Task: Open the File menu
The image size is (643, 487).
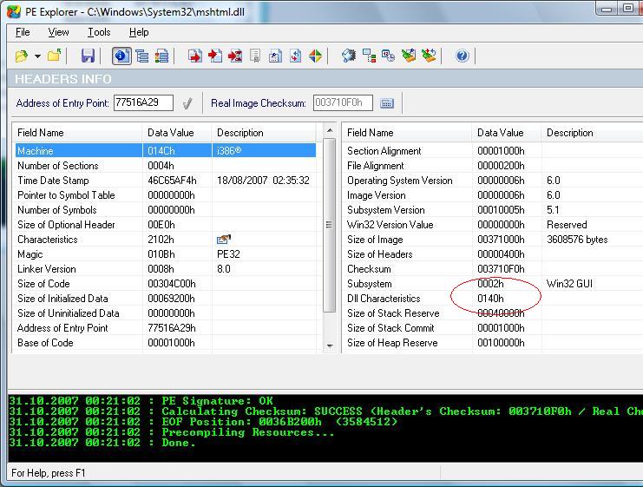Action: (x=23, y=32)
